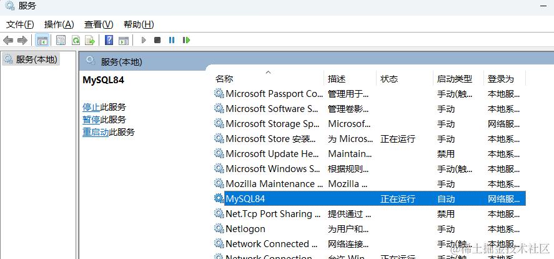This screenshot has height=259, width=554.
Task: Click 正在运行 status of MySQL84 row
Action: [x=397, y=199]
